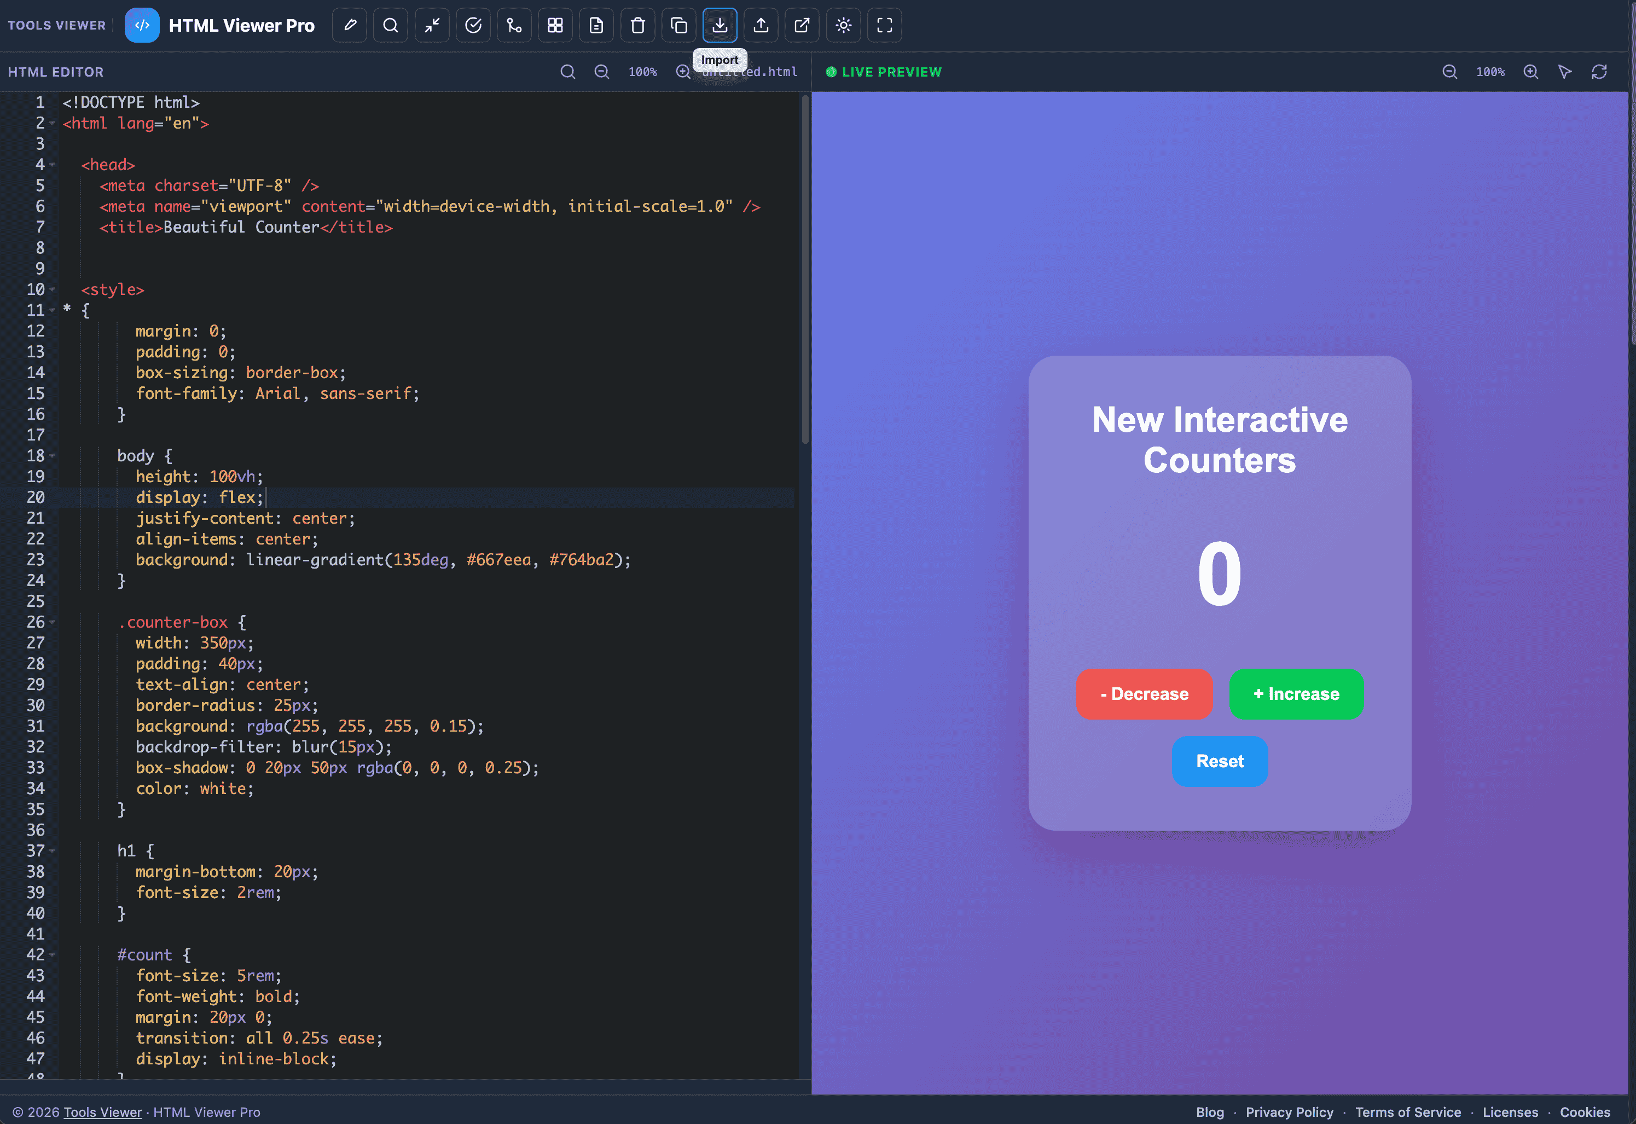Image resolution: width=1636 pixels, height=1124 pixels.
Task: Click the counter value 0 in preview
Action: click(1220, 575)
